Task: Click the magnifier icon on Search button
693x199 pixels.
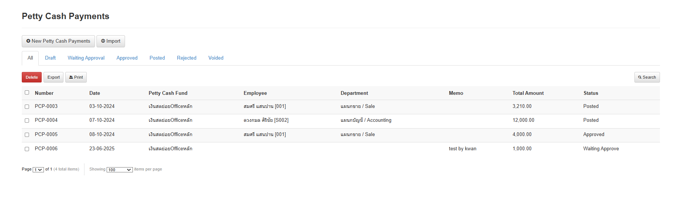Action: click(640, 78)
